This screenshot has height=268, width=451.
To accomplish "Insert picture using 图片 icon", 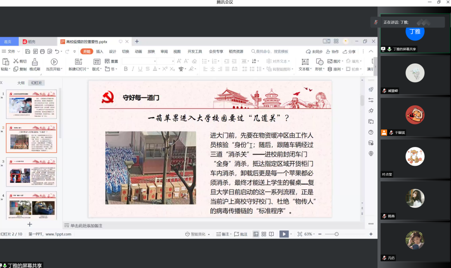I will (331, 62).
